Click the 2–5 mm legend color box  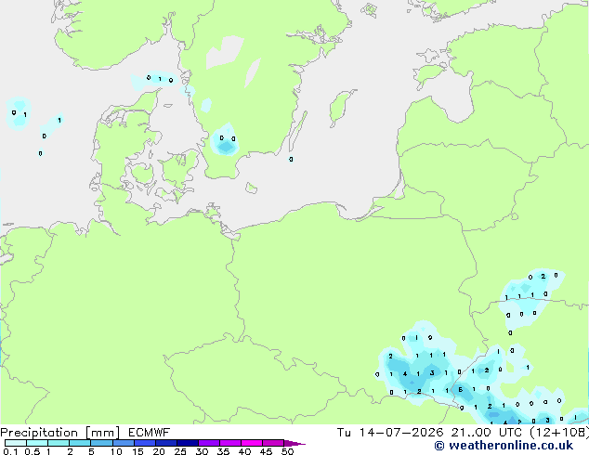click(x=80, y=443)
